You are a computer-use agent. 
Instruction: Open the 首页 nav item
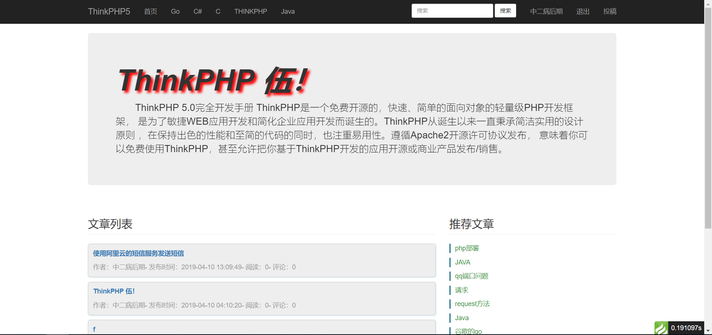(x=151, y=12)
